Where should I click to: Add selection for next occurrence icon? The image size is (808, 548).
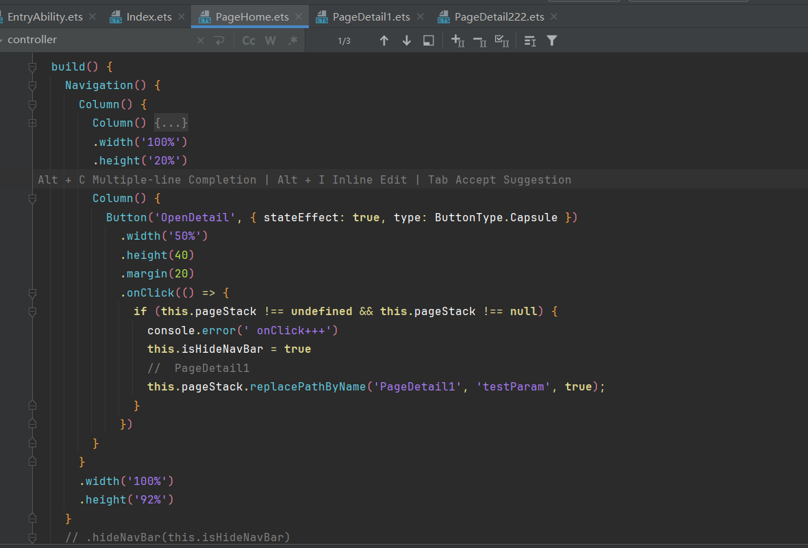[457, 41]
